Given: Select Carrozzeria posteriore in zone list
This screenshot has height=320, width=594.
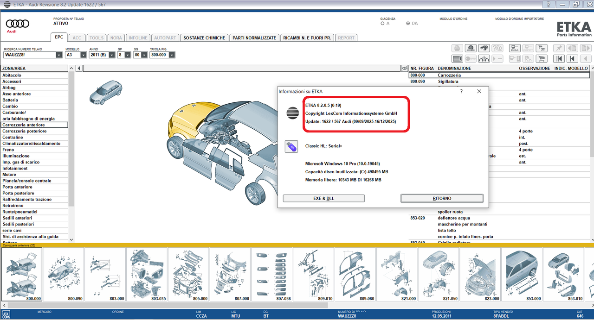Looking at the screenshot, I should pyautogui.click(x=34, y=131).
